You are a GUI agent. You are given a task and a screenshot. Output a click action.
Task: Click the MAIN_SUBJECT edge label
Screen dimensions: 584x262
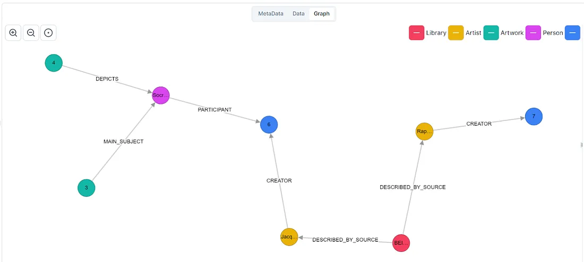[123, 142]
